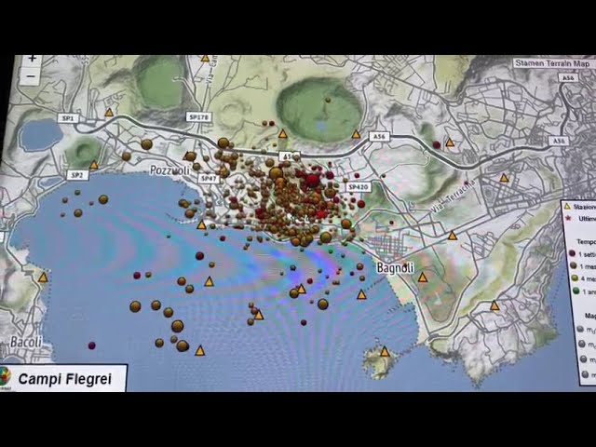The height and width of the screenshot is (447, 596).
Task: Open the Stamen Terrain Map layer selector
Action: tap(552, 63)
